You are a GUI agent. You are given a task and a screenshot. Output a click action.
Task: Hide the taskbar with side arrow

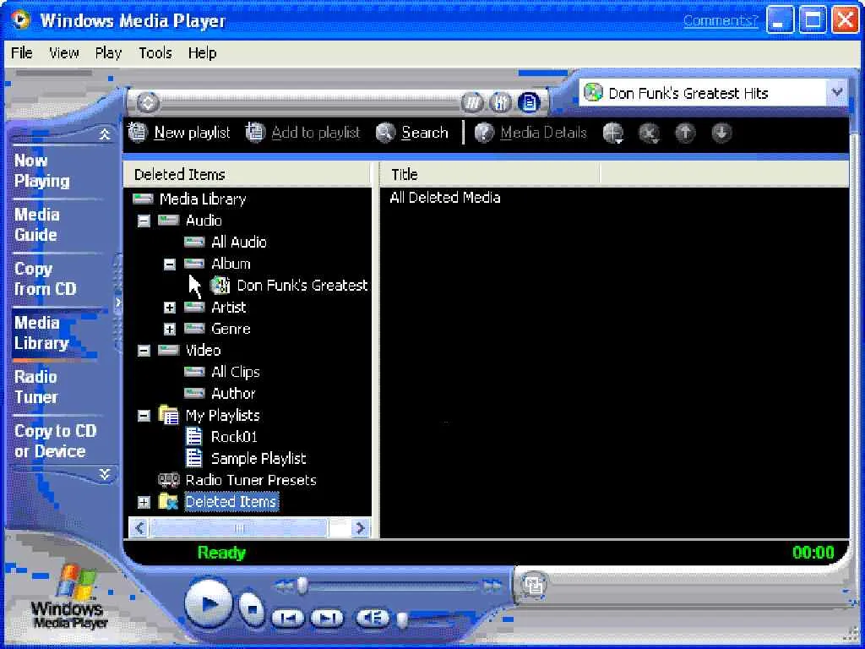pyautogui.click(x=117, y=303)
